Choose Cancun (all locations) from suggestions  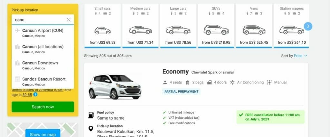click(x=43, y=49)
